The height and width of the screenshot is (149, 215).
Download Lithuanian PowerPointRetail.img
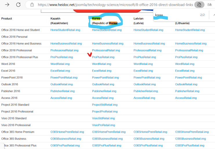(x=189, y=78)
